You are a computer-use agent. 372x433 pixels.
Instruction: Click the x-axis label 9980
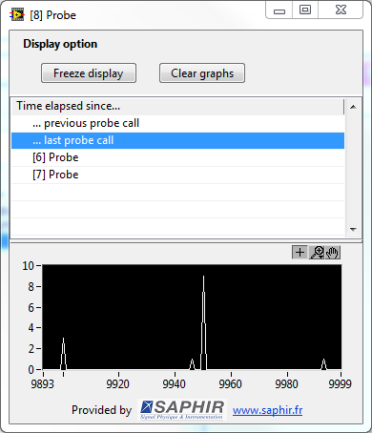click(286, 384)
